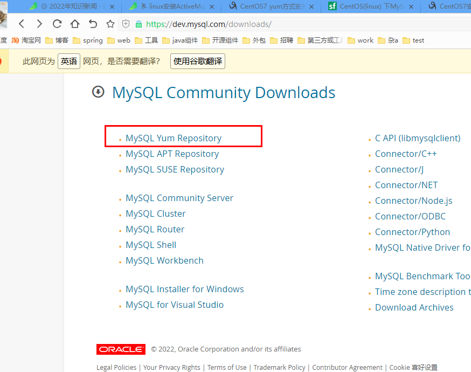Open Connector/ODBC link
The height and width of the screenshot is (372, 471).
coord(410,216)
